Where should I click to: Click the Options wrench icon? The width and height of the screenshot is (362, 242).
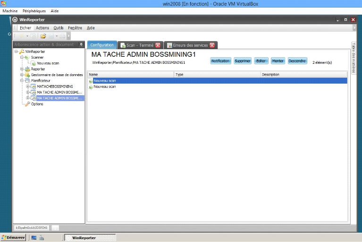coord(27,104)
